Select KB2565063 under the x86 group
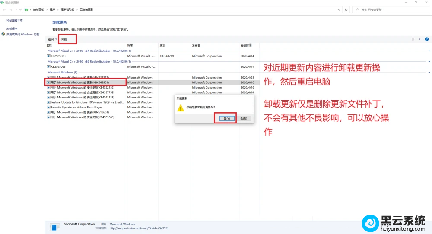 point(152,66)
